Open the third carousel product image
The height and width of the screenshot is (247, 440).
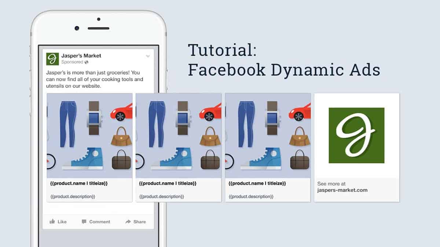click(x=268, y=136)
